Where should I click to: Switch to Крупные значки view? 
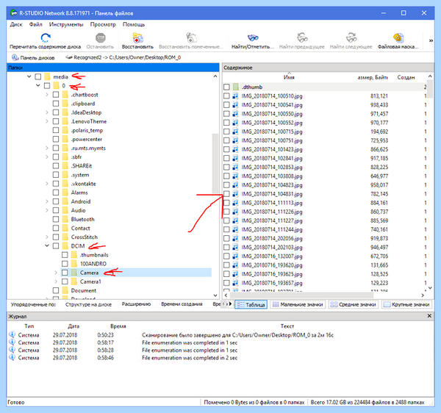(406, 304)
